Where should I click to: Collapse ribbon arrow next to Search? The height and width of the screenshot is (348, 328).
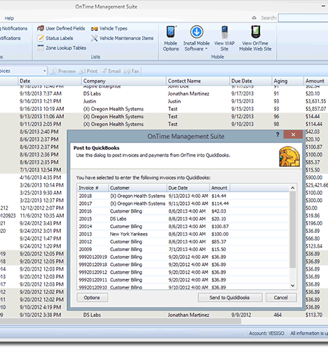(x=254, y=18)
